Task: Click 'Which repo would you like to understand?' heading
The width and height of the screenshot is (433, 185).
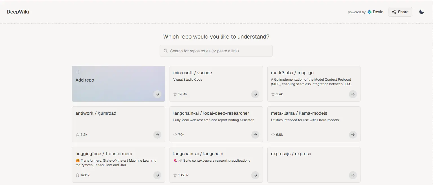Action: coord(216,37)
